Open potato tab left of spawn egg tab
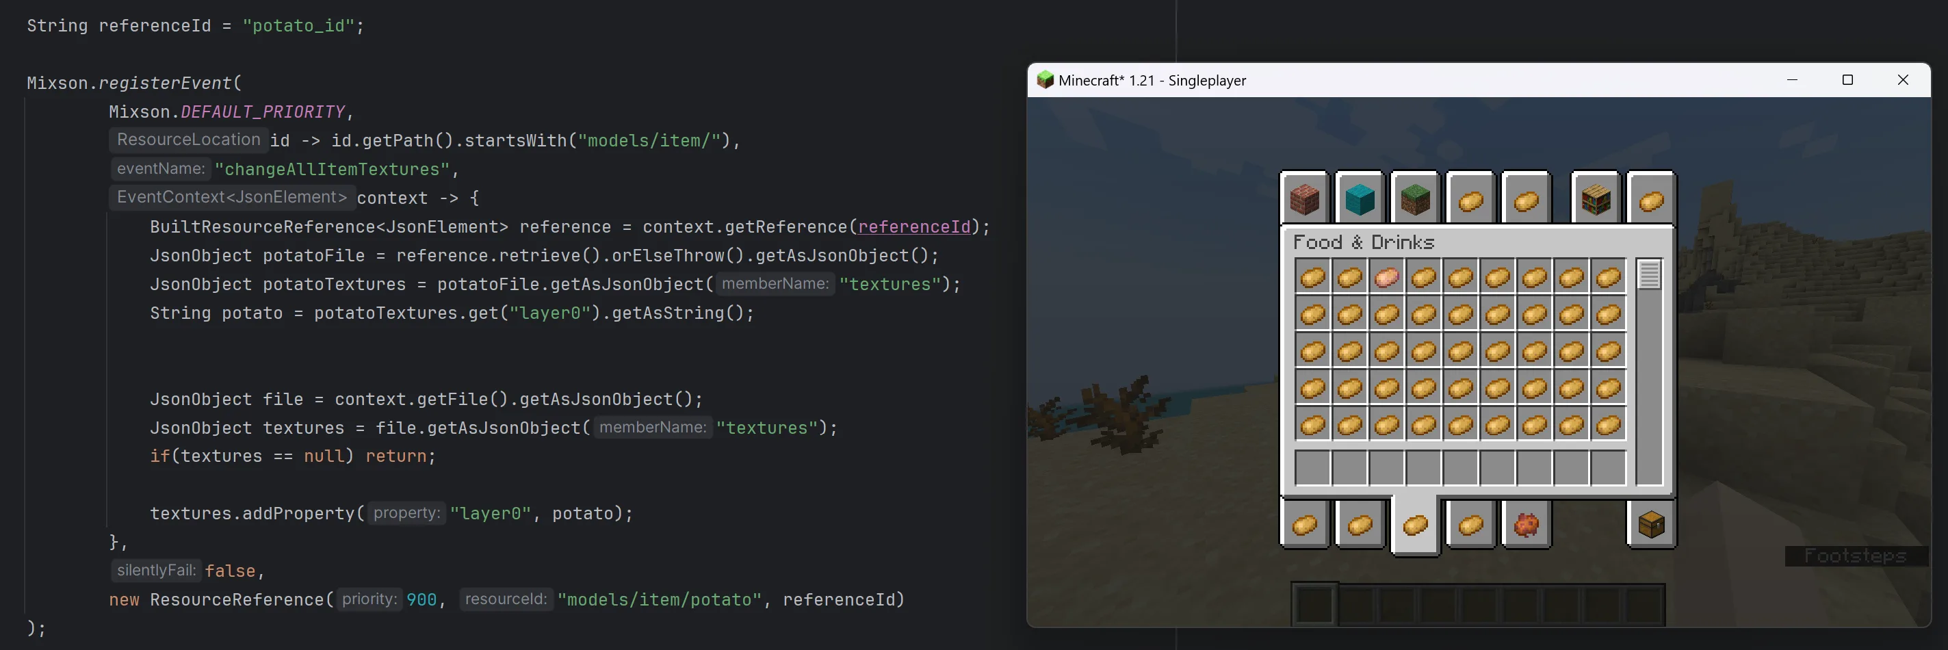 pyautogui.click(x=1470, y=524)
